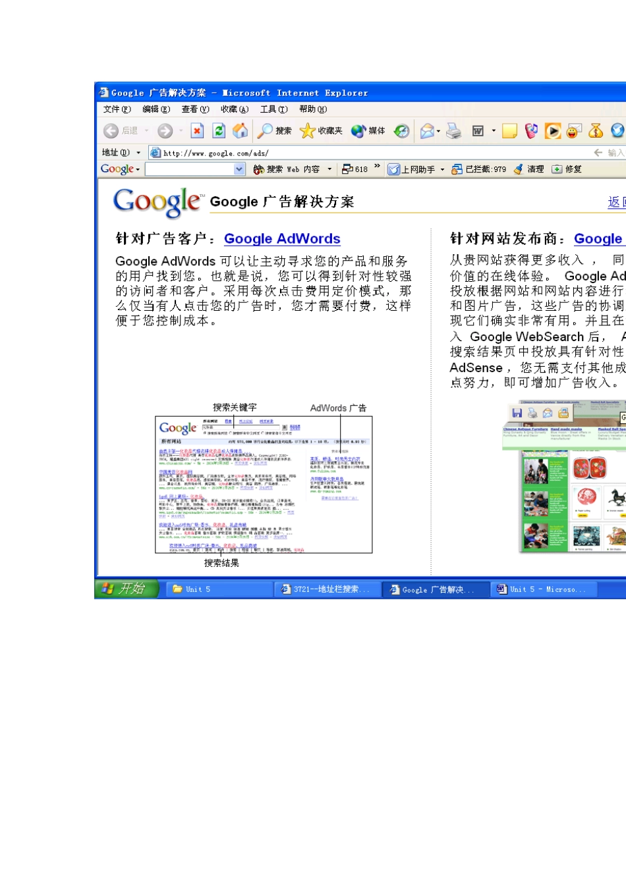Open the 工具(T) menu
This screenshot has height=885, width=626.
273,109
